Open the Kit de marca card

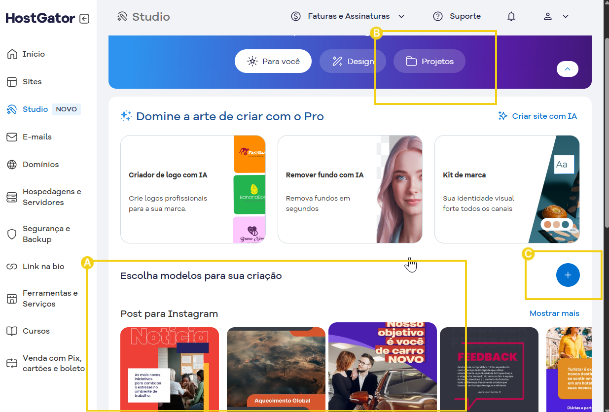tap(507, 189)
